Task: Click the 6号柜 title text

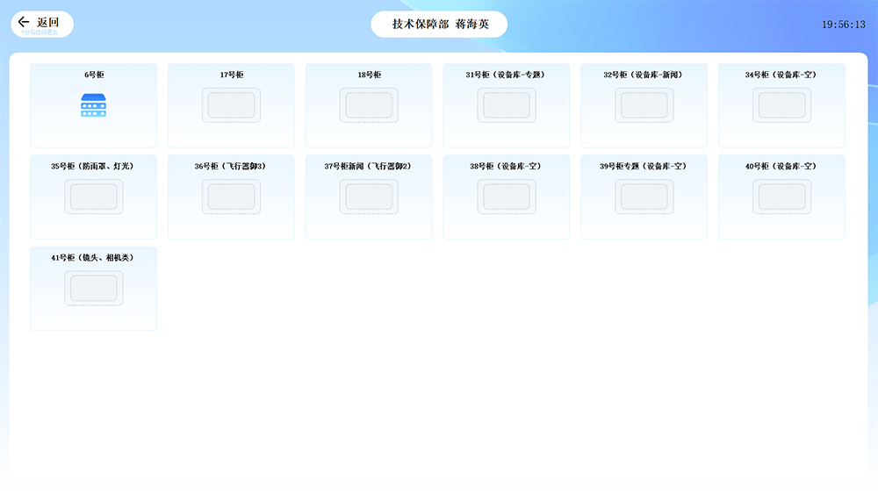Action: 94,75
